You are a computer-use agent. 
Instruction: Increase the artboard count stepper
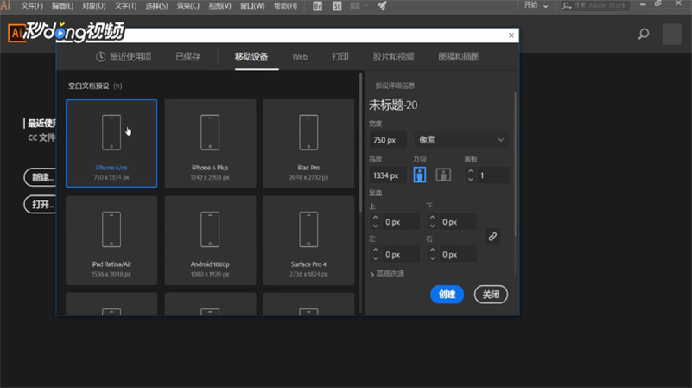(x=471, y=171)
